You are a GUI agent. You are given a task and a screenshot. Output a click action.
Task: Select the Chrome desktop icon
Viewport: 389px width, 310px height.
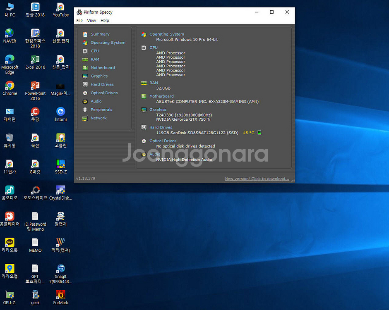click(10, 88)
